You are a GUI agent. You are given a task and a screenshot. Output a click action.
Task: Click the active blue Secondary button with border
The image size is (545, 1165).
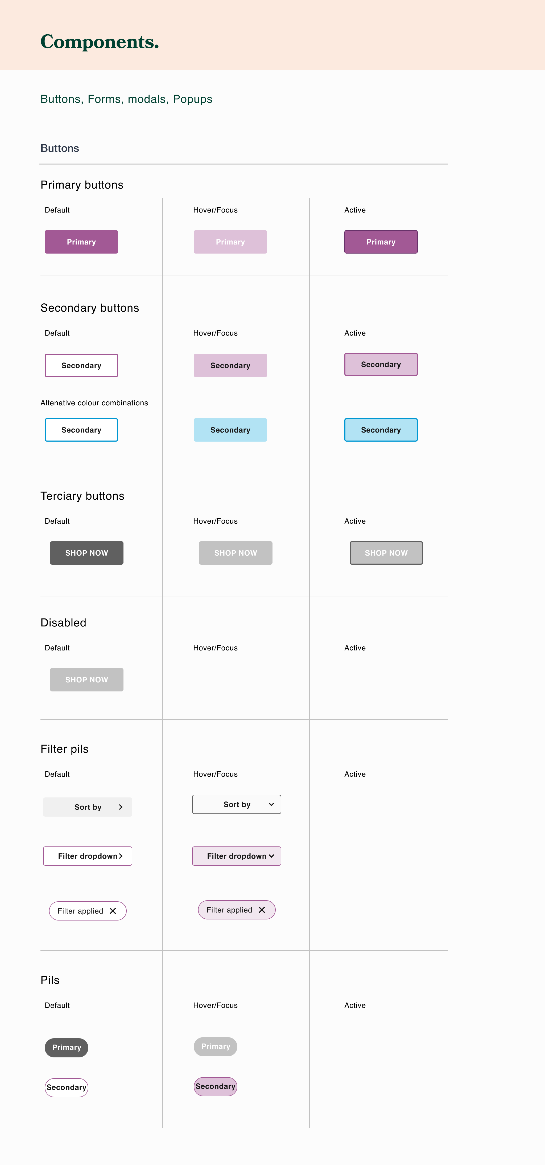pos(381,430)
